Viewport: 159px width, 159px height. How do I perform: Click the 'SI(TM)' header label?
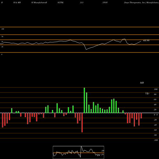tap(60, 3)
